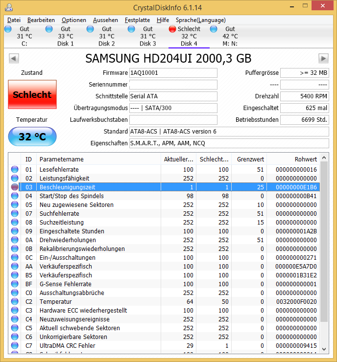
Task: Click the scrollbar up arrow of SMART list
Action: 324,158
